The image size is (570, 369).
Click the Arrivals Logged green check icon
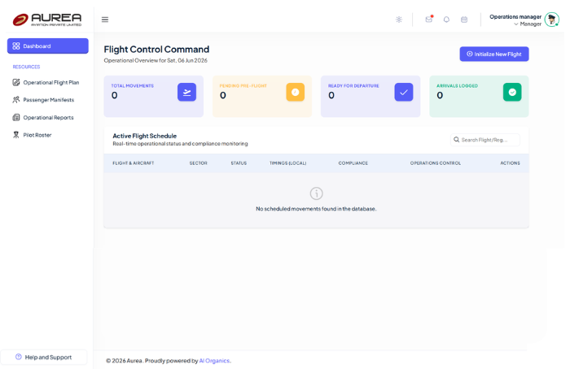click(x=512, y=92)
